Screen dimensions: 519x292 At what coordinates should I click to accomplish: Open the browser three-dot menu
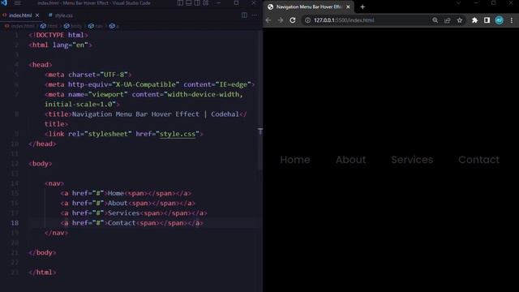[512, 20]
